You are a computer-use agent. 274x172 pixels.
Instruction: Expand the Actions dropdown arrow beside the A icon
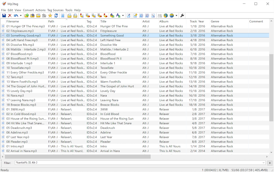tap(123, 15)
